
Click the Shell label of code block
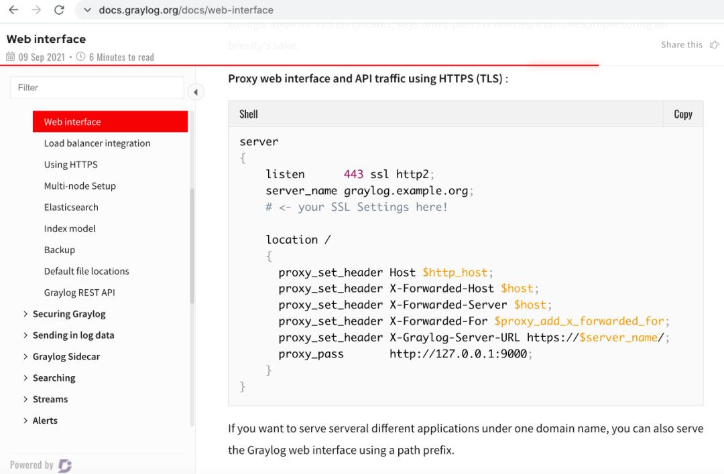pos(249,114)
